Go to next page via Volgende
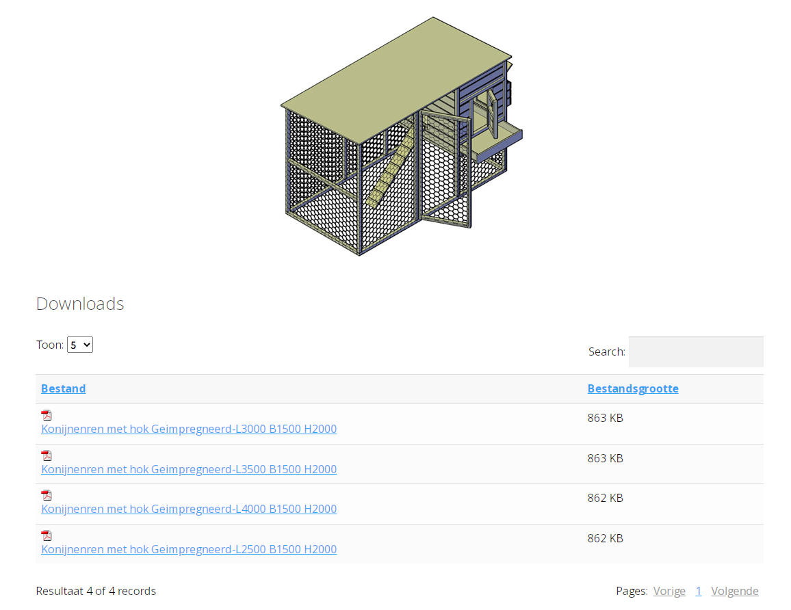The image size is (791, 610). point(734,591)
